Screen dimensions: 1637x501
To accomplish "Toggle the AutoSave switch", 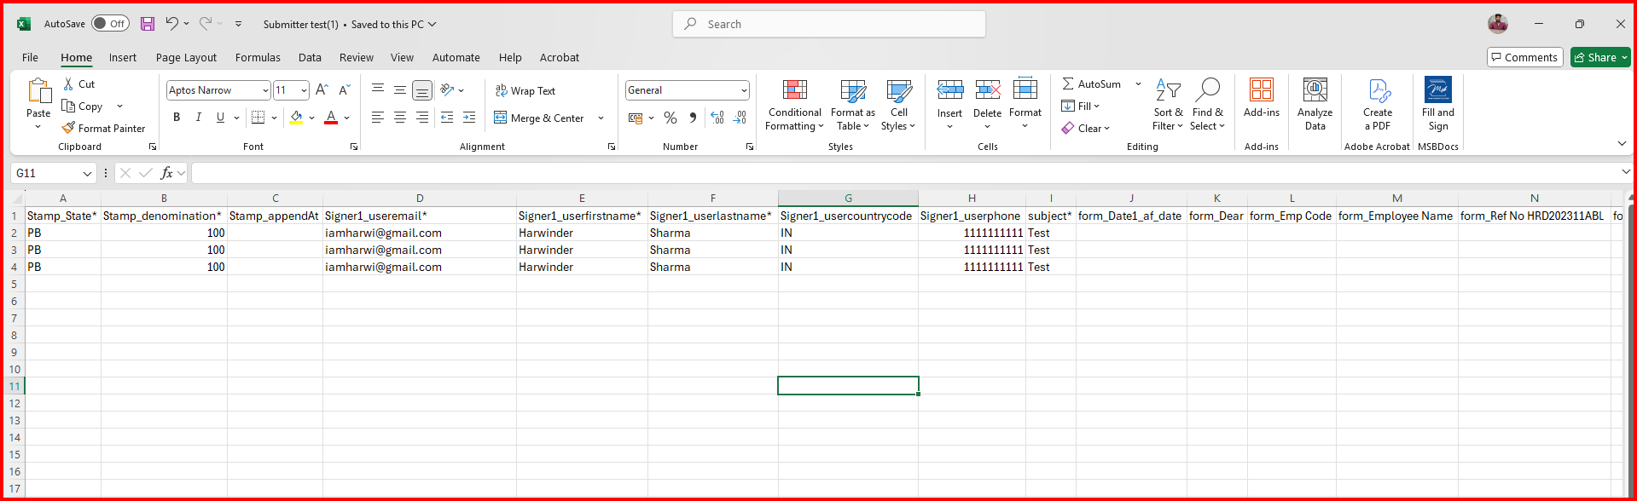I will point(110,24).
